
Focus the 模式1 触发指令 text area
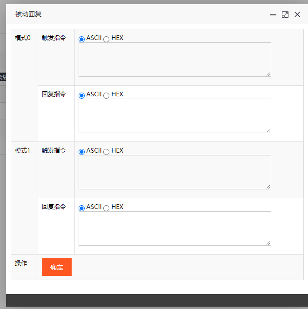pos(175,172)
